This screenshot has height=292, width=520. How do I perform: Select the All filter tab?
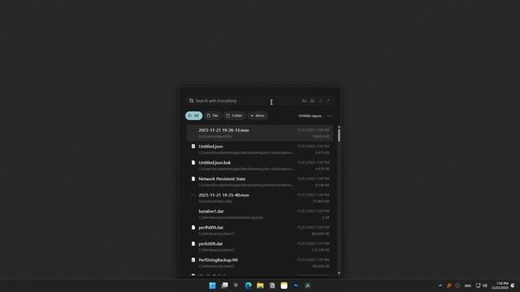tap(193, 115)
